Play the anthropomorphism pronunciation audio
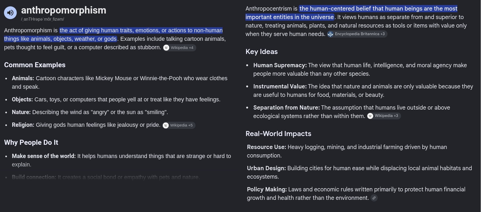This screenshot has height=212, width=481. 10,12
